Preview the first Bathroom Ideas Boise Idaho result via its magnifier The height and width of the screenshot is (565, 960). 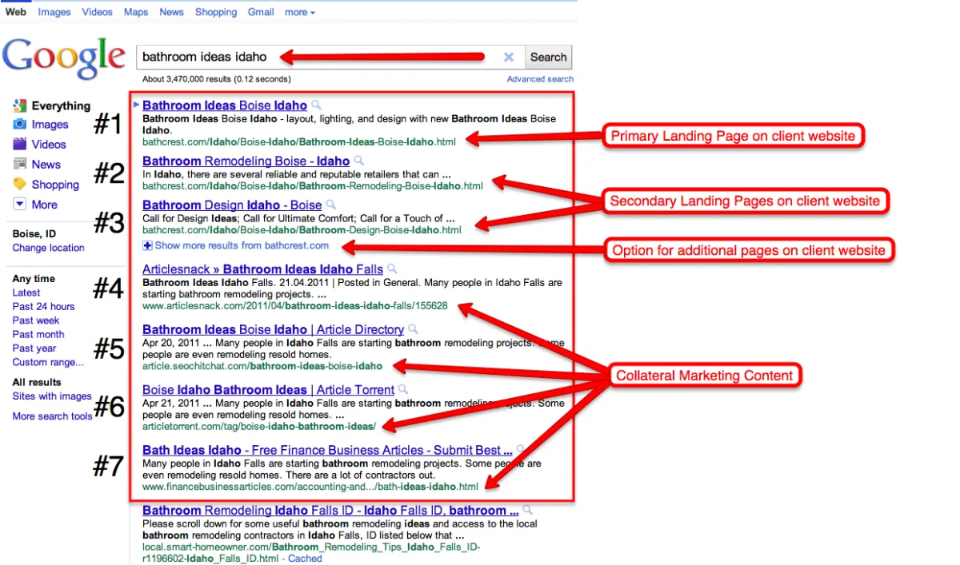(x=316, y=105)
